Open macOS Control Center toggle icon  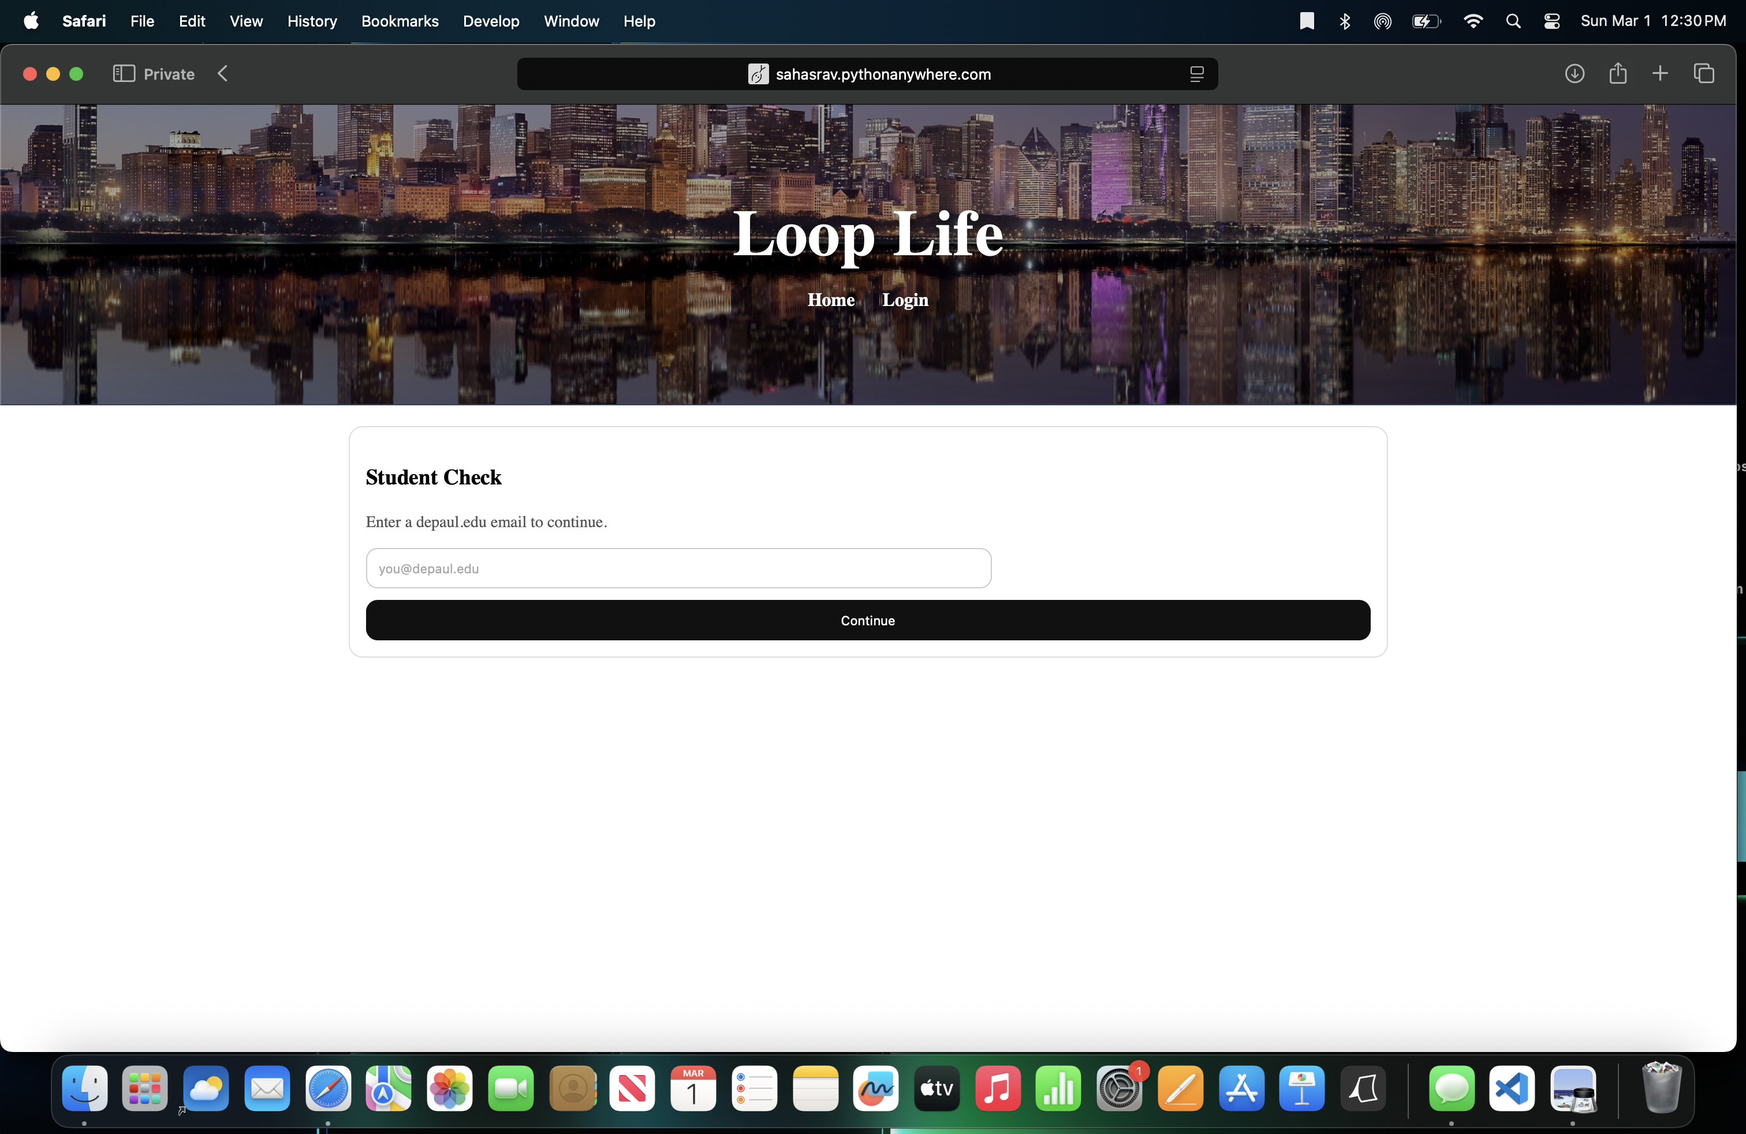click(x=1551, y=21)
